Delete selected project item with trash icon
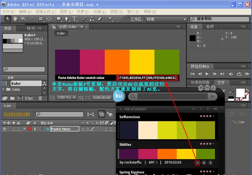The image size is (252, 175). (x=40, y=98)
